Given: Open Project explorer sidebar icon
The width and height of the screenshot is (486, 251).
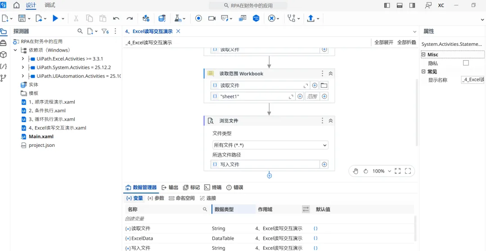Looking at the screenshot, I should [4, 31].
